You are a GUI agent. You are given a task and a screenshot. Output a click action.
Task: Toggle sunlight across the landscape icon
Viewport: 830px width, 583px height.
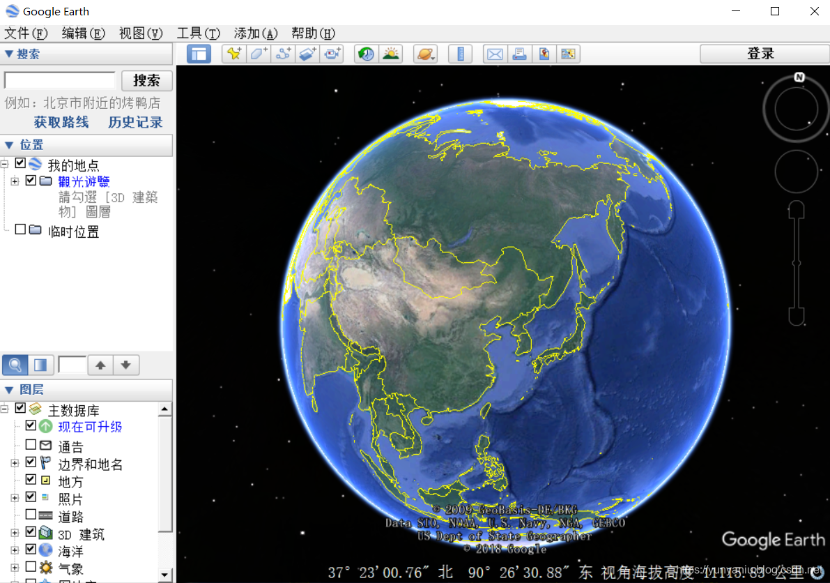pos(391,54)
